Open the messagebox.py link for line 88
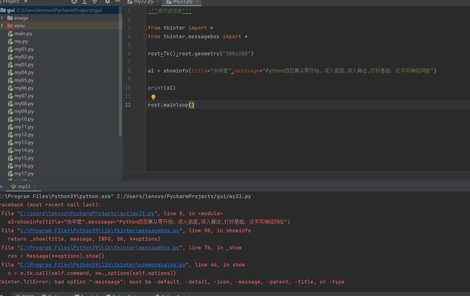Image resolution: width=470 pixels, height=296 pixels. pos(100,230)
